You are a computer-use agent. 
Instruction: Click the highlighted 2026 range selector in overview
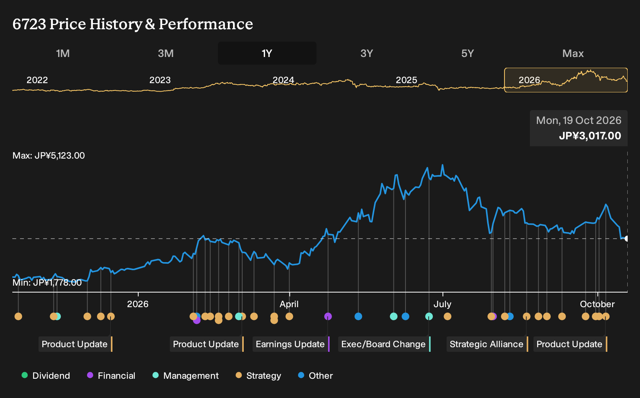click(566, 80)
